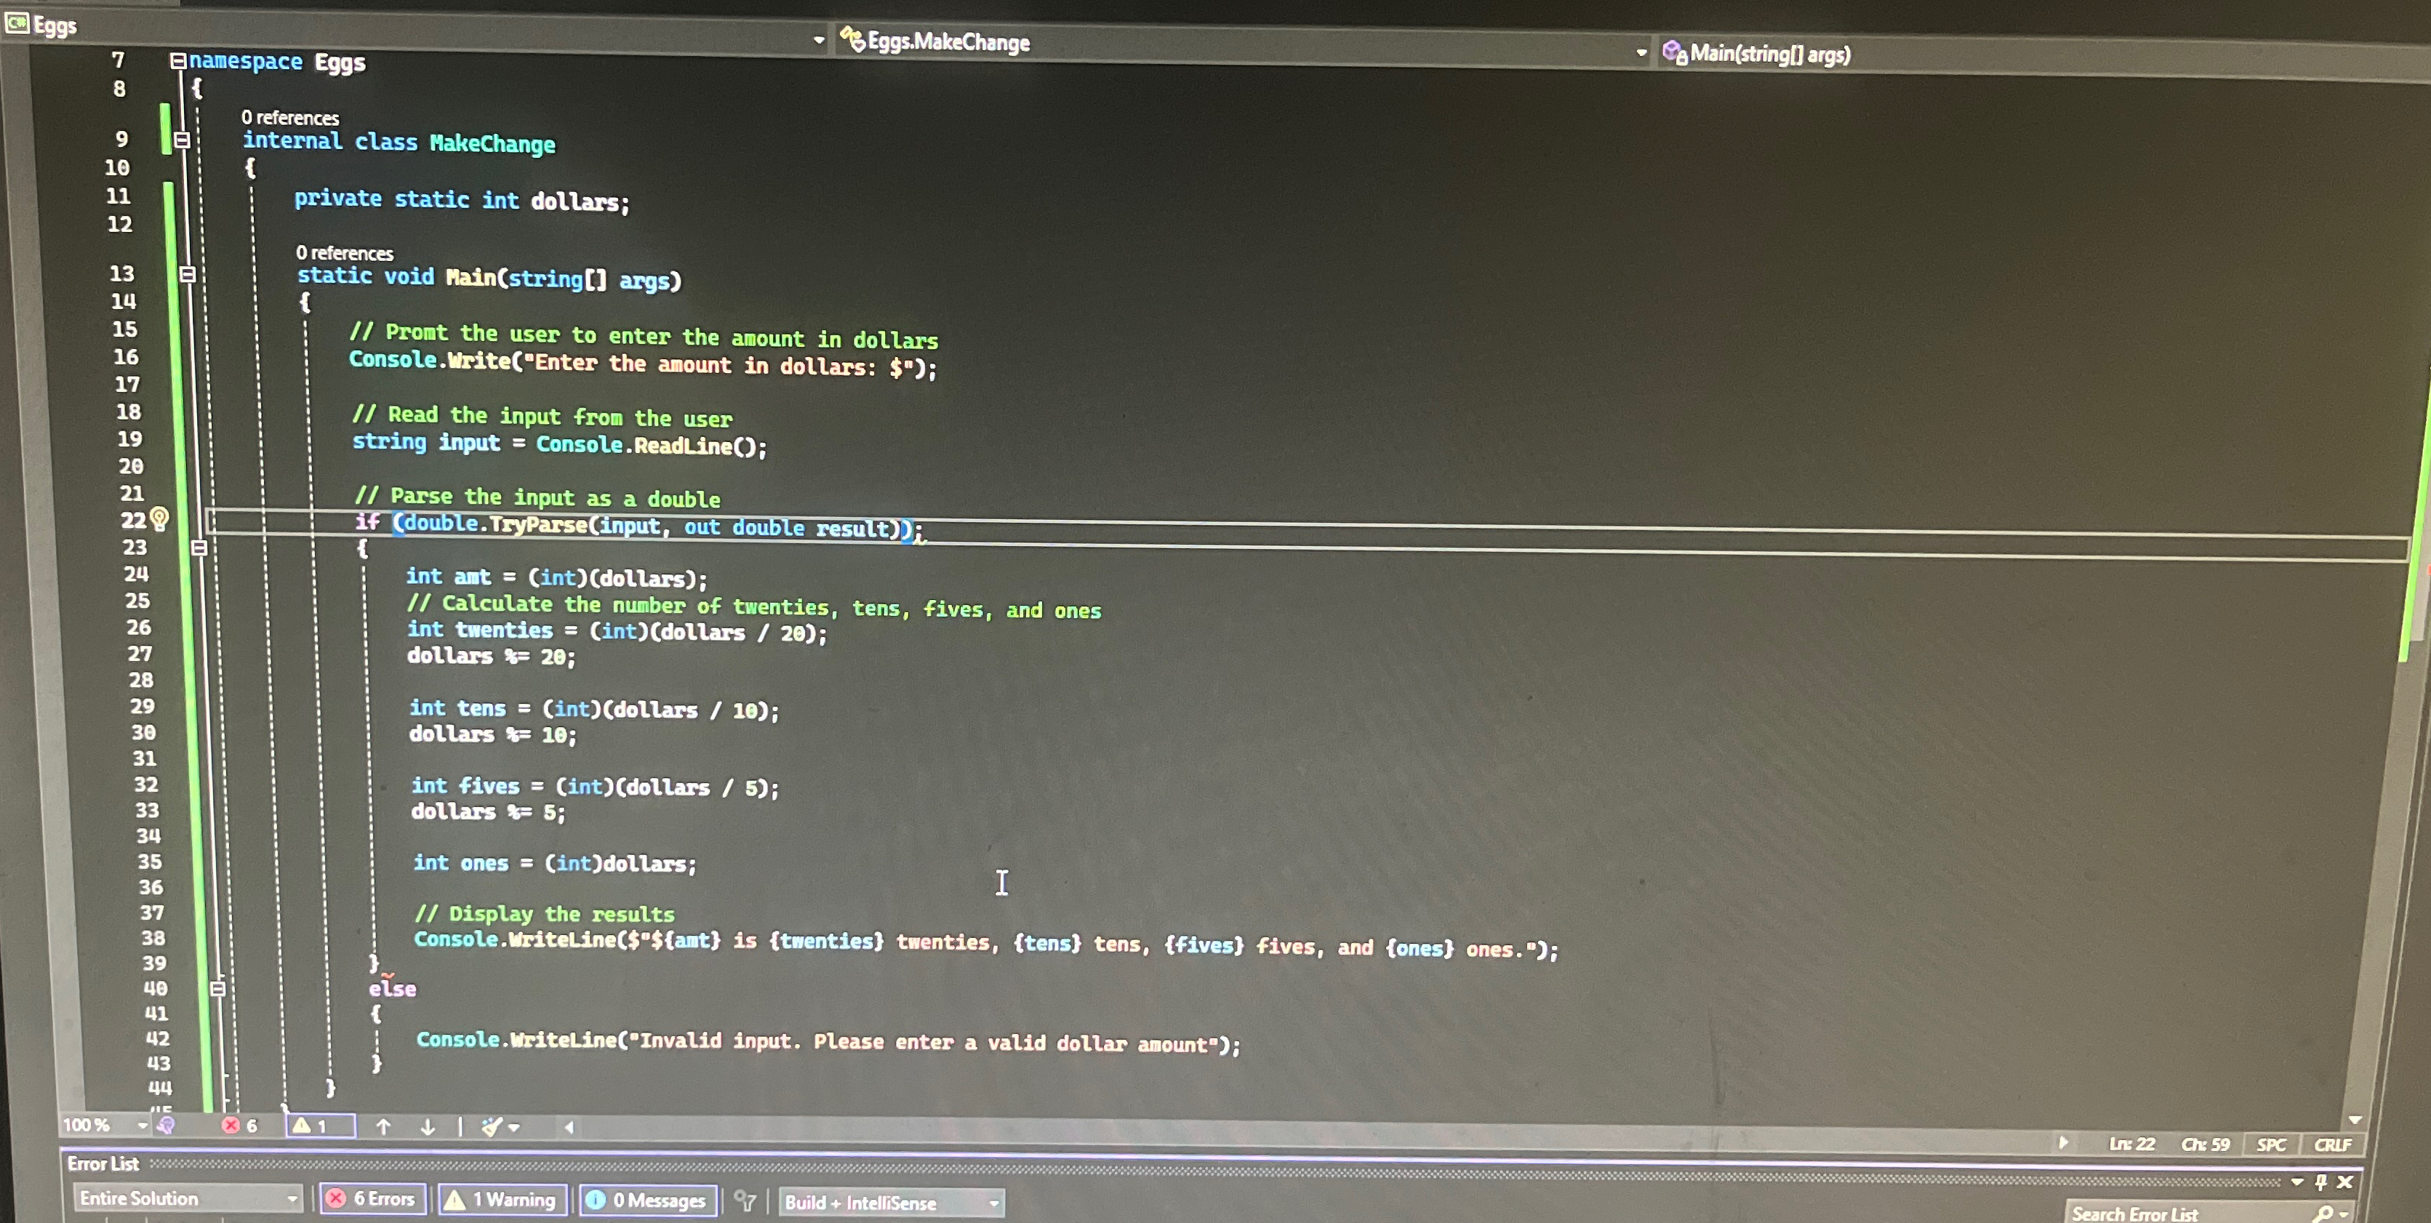Collapse the MakeChange class outline

point(182,140)
